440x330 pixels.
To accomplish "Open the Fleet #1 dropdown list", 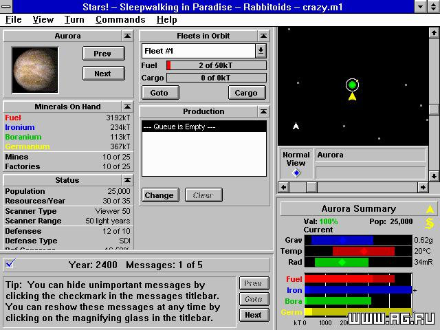I will (261, 51).
